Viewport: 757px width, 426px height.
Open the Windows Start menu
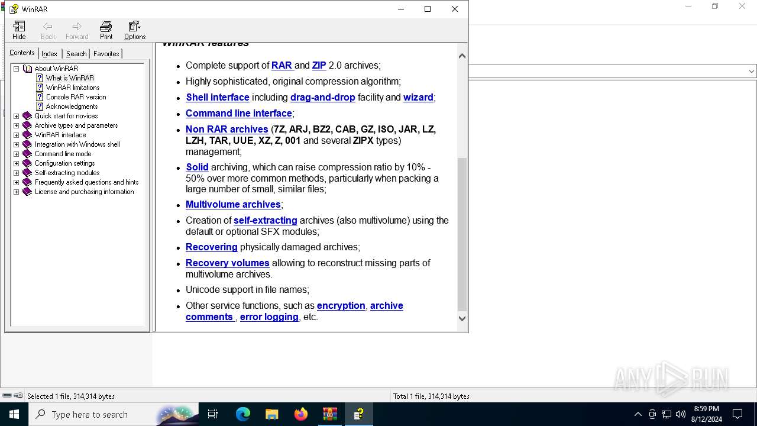point(14,414)
